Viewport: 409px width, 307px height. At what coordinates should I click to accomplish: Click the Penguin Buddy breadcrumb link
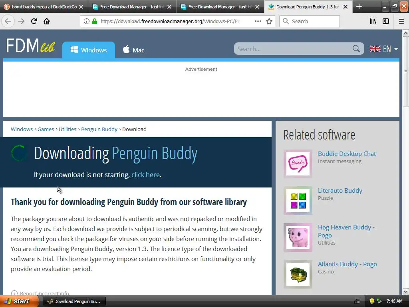(99, 129)
